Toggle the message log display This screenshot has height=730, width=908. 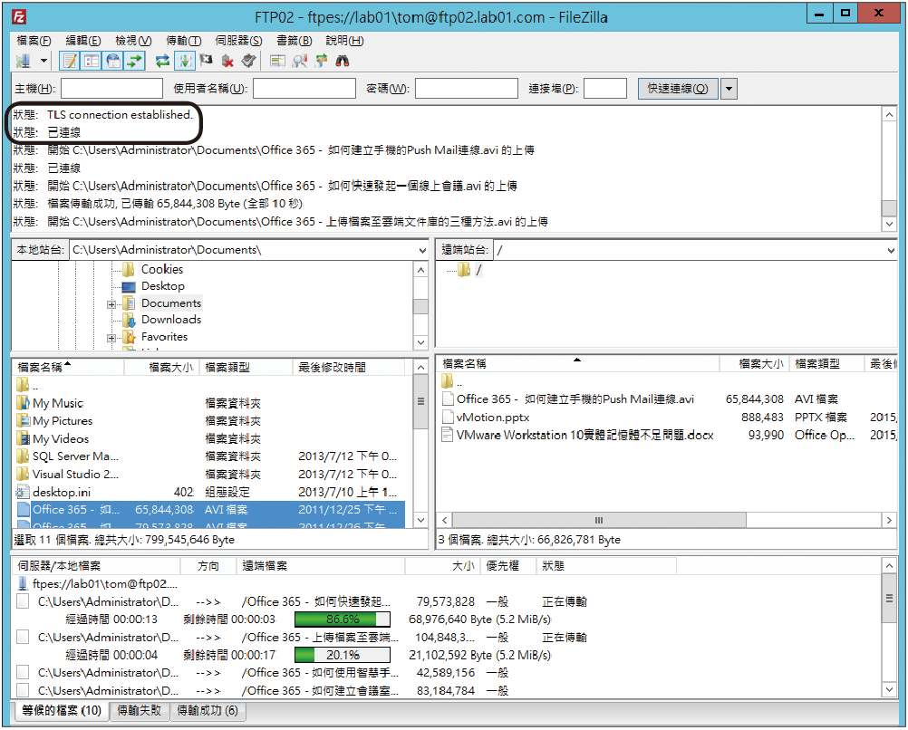71,60
